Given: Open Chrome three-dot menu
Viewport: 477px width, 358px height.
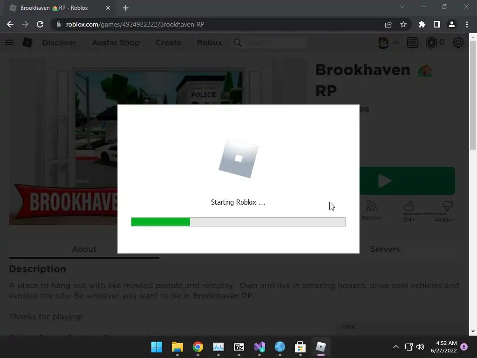Looking at the screenshot, I should coord(467,24).
